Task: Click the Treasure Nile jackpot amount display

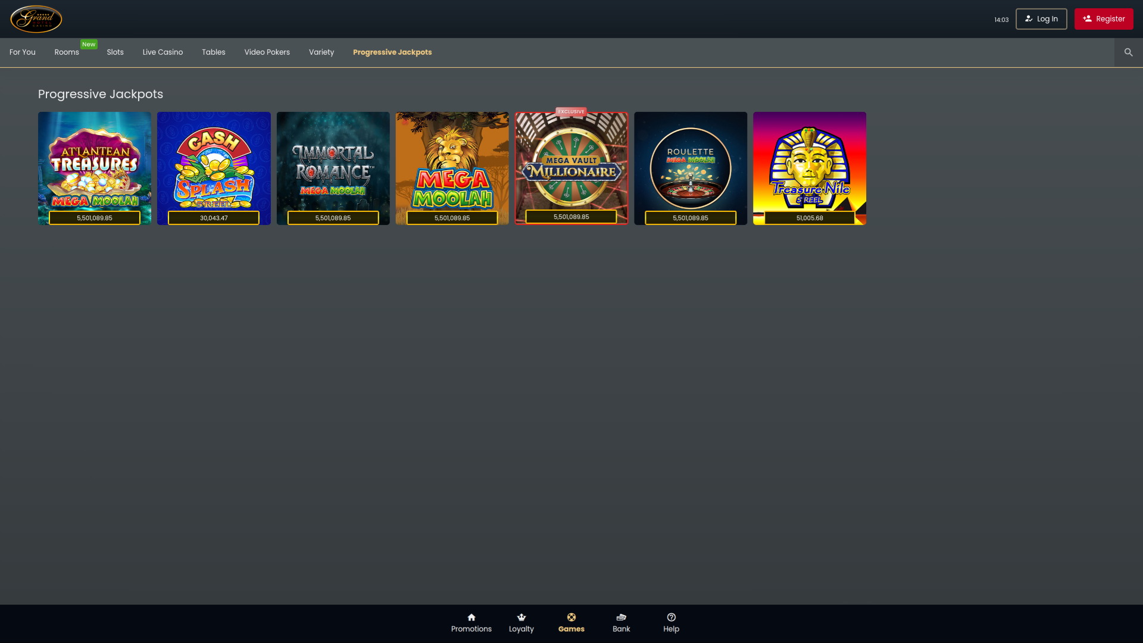Action: [810, 218]
